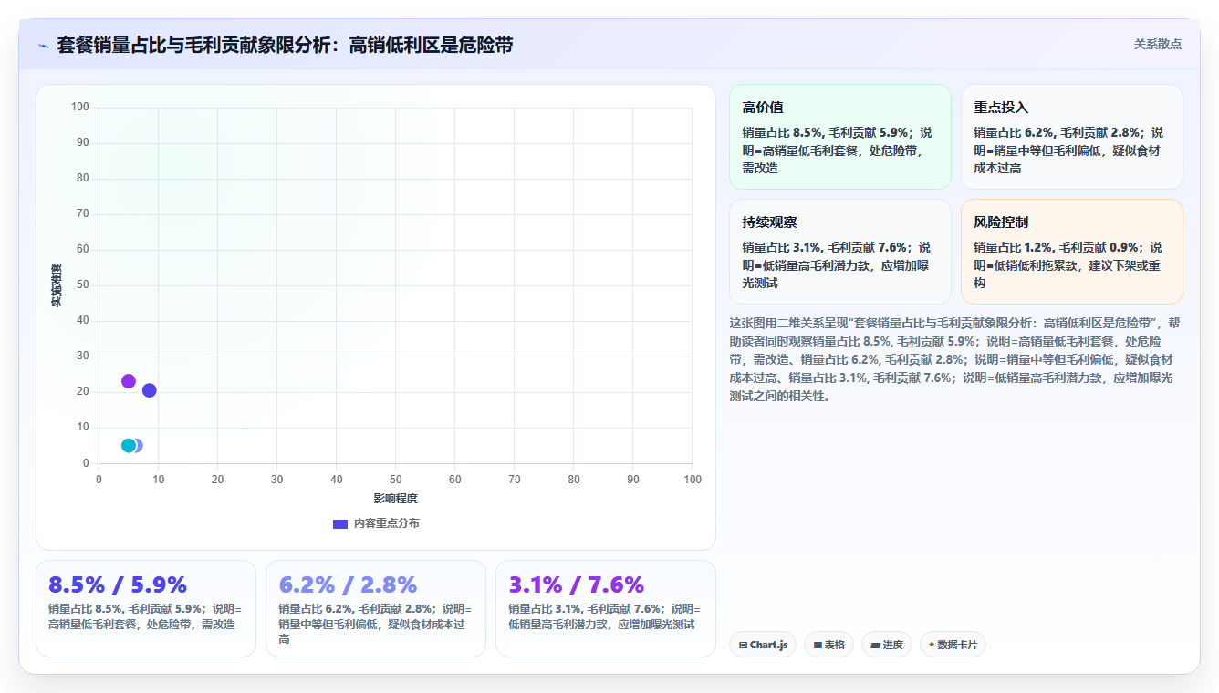Select the indigo scatter point near 20

150,390
